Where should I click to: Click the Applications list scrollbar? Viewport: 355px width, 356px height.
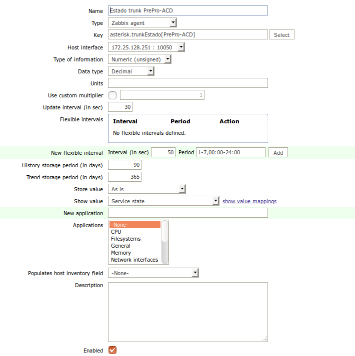[x=165, y=242]
